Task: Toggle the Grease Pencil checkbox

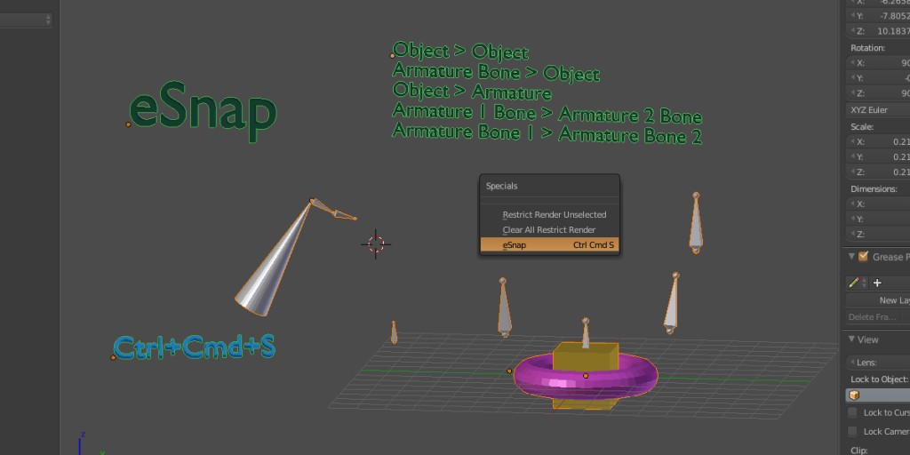Action: coord(864,256)
